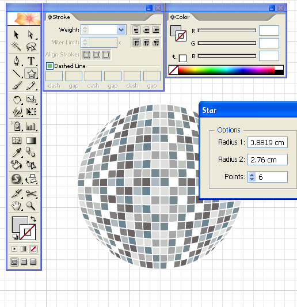The width and height of the screenshot is (297, 307).
Task: Select the Type tool
Action: click(x=31, y=61)
